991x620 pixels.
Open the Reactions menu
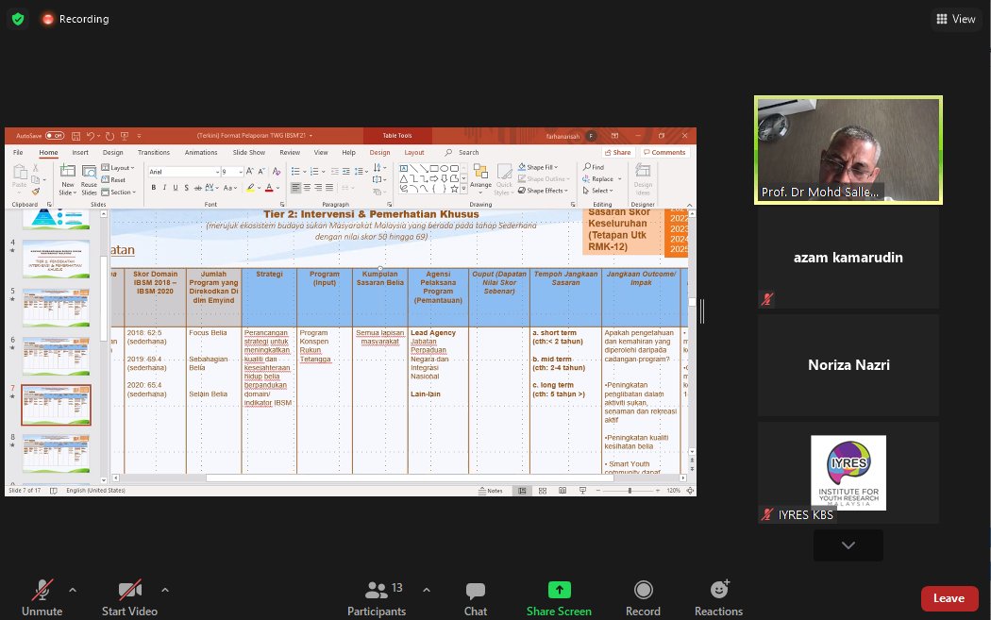(718, 597)
